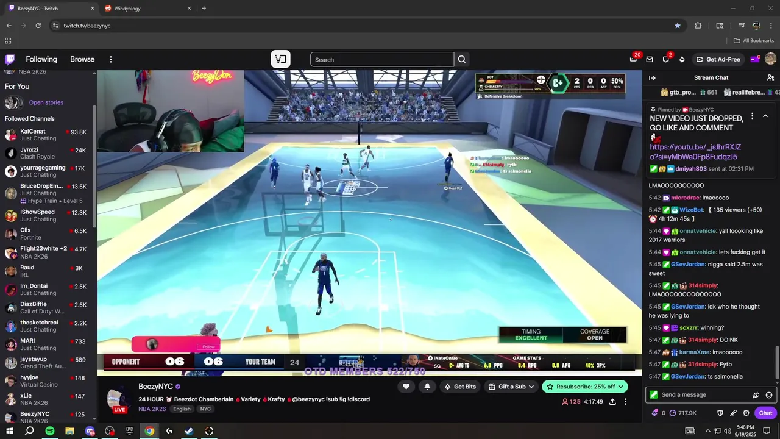780x439 pixels.
Task: Open the user profile avatar menu
Action: (770, 59)
